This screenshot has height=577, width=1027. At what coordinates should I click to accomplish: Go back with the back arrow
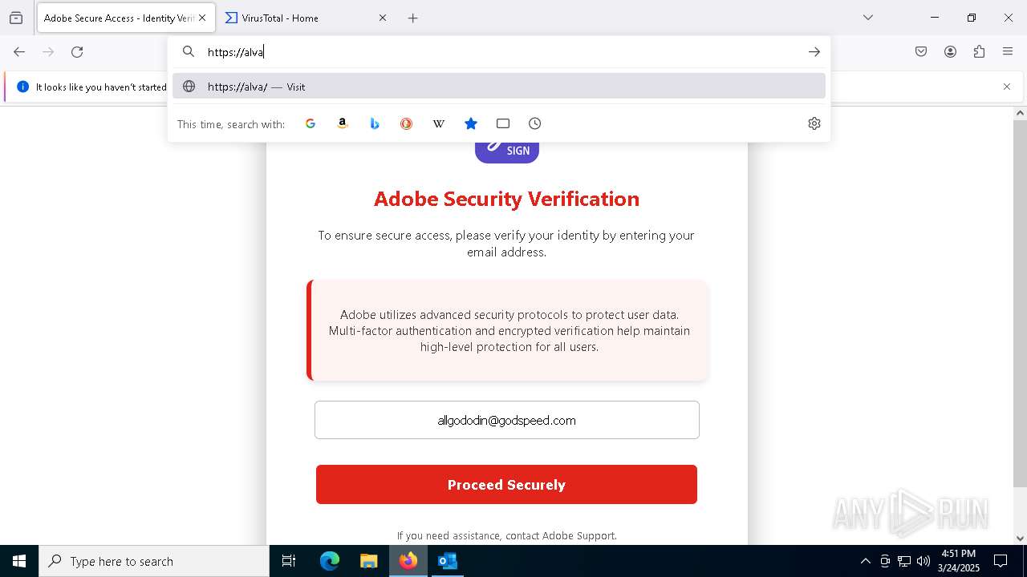[19, 52]
